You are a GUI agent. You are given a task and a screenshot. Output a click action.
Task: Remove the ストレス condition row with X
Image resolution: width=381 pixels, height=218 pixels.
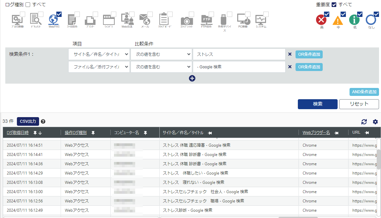point(290,54)
